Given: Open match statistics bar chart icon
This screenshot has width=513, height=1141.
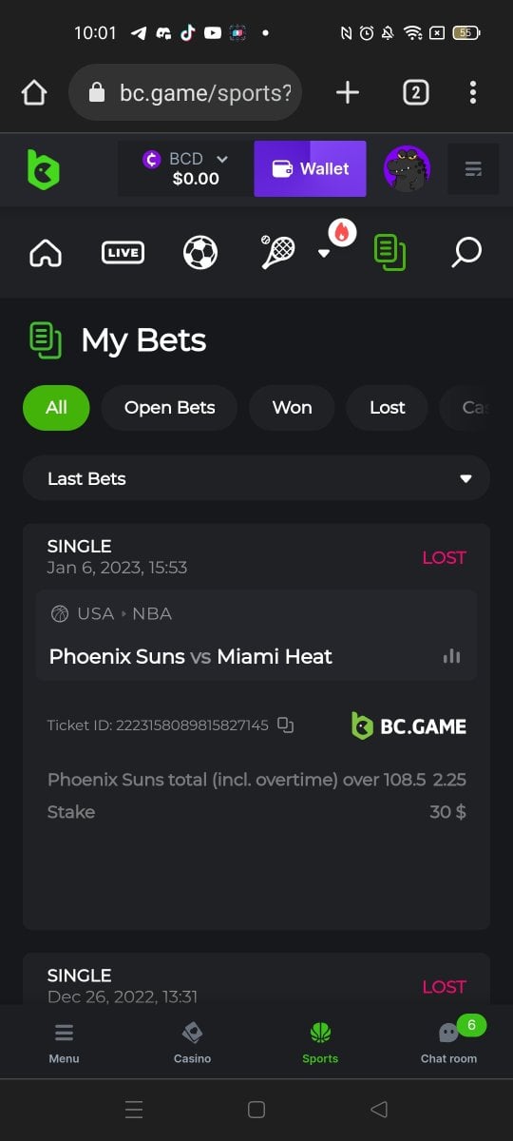Looking at the screenshot, I should tap(452, 656).
